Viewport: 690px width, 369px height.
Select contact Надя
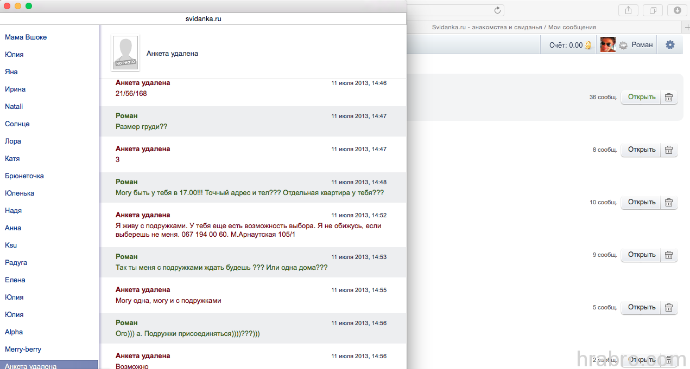click(x=14, y=211)
